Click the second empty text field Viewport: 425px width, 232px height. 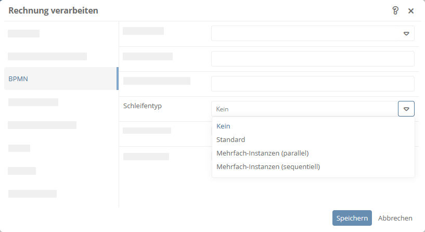point(313,59)
